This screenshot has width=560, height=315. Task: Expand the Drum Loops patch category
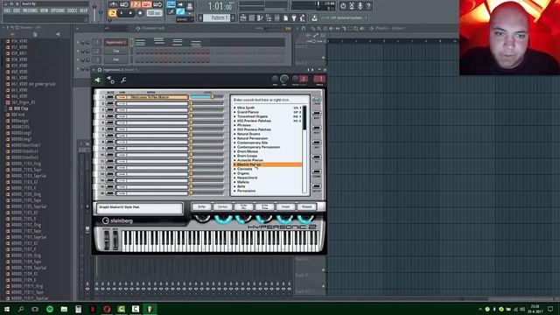point(234,156)
